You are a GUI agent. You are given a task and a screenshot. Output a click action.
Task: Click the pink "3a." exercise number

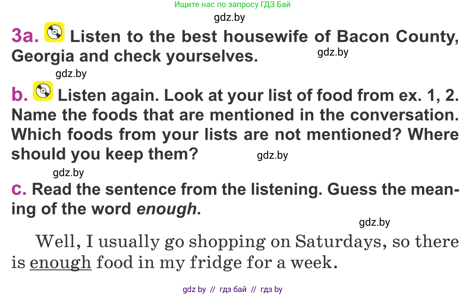25,36
